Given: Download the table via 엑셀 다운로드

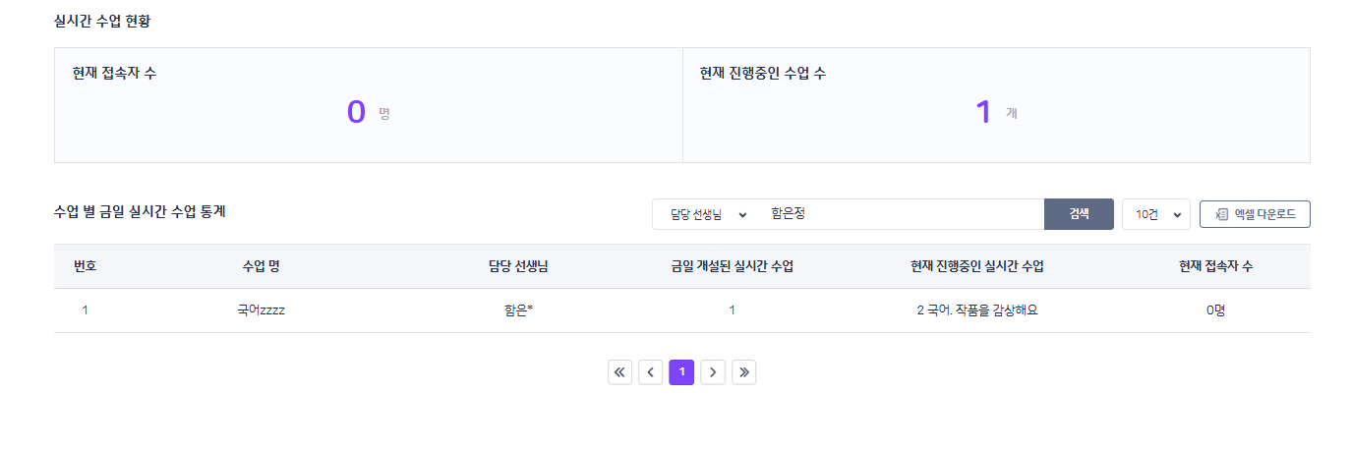Looking at the screenshot, I should click(x=1255, y=214).
